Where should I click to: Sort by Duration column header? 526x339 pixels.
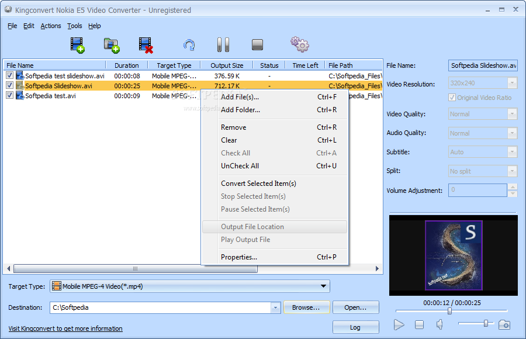[126, 65]
